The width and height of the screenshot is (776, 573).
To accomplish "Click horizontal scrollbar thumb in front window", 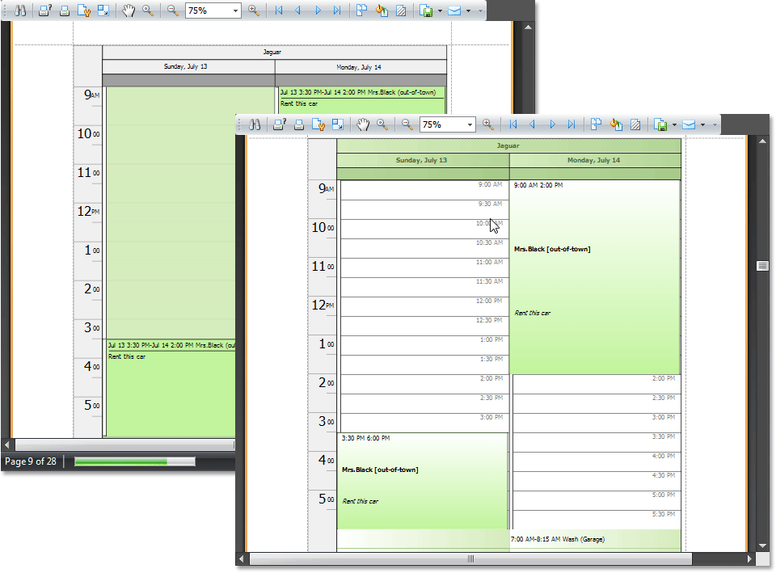I will point(470,558).
